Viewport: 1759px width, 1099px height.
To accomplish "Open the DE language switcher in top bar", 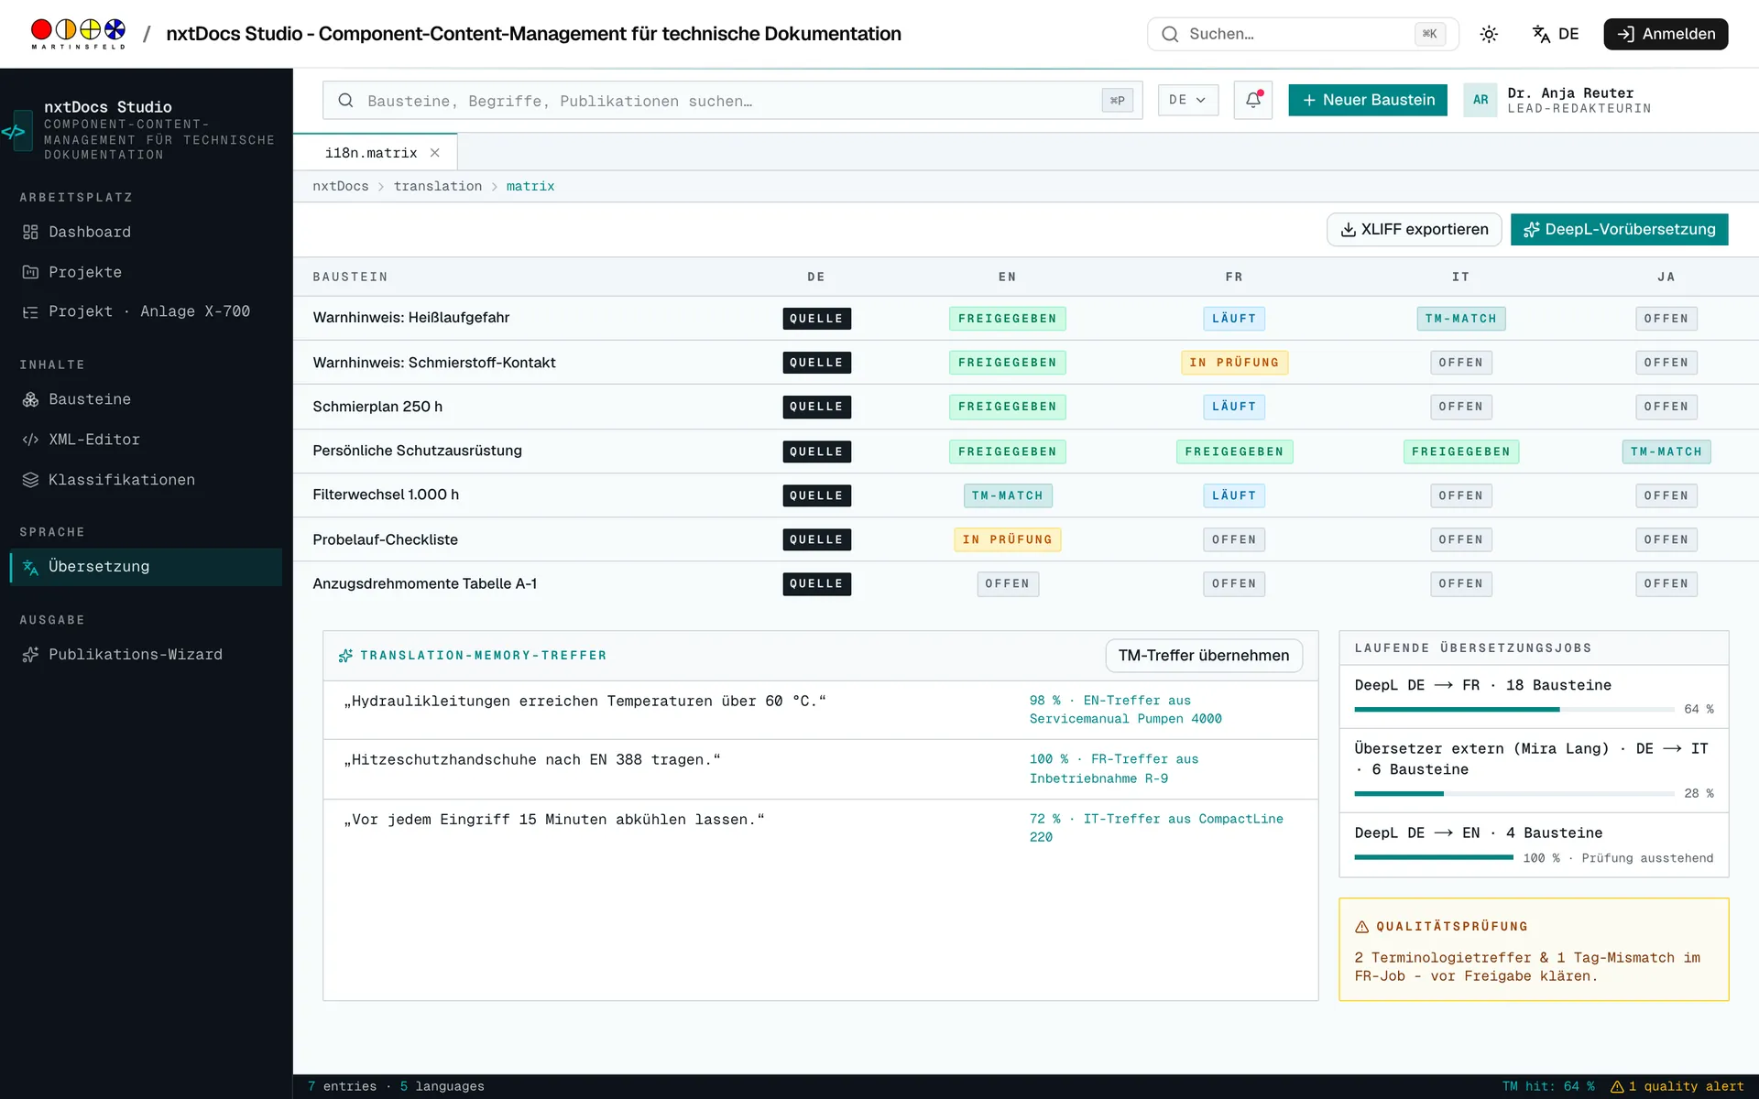I will pyautogui.click(x=1556, y=34).
